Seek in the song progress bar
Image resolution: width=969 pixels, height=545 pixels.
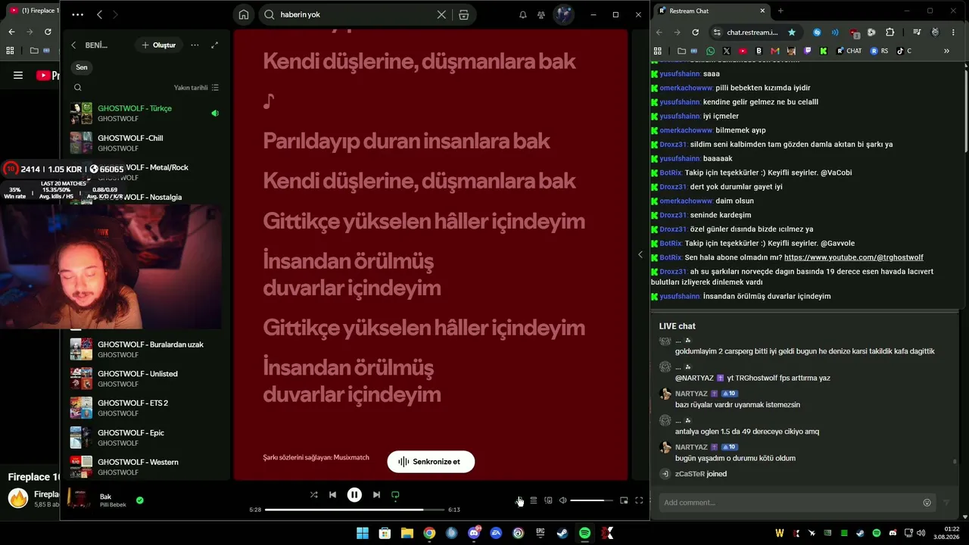355,509
